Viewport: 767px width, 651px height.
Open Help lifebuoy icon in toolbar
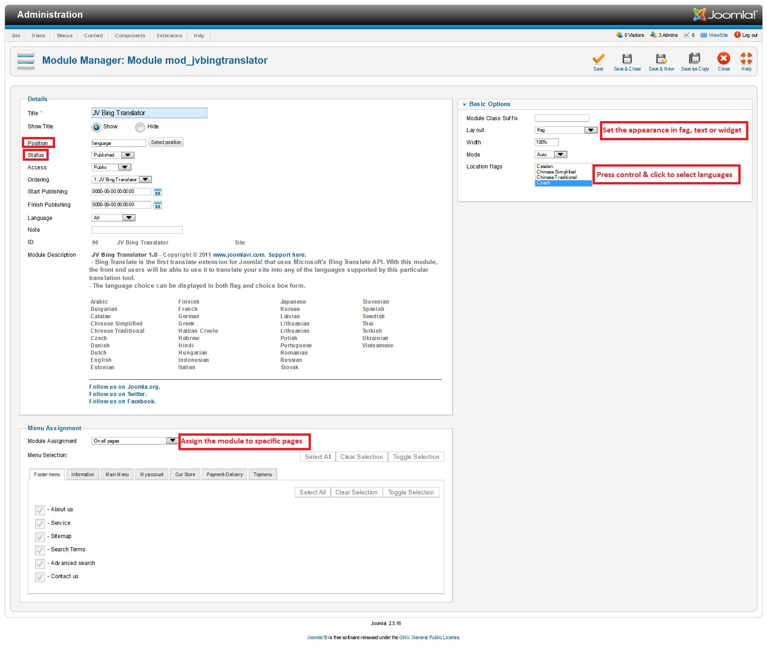tap(746, 58)
